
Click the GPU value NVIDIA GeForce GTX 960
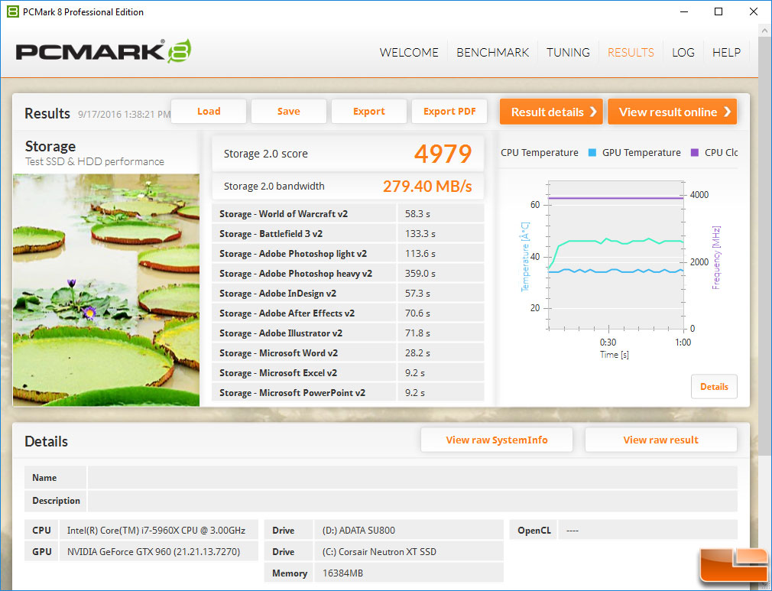pos(158,551)
